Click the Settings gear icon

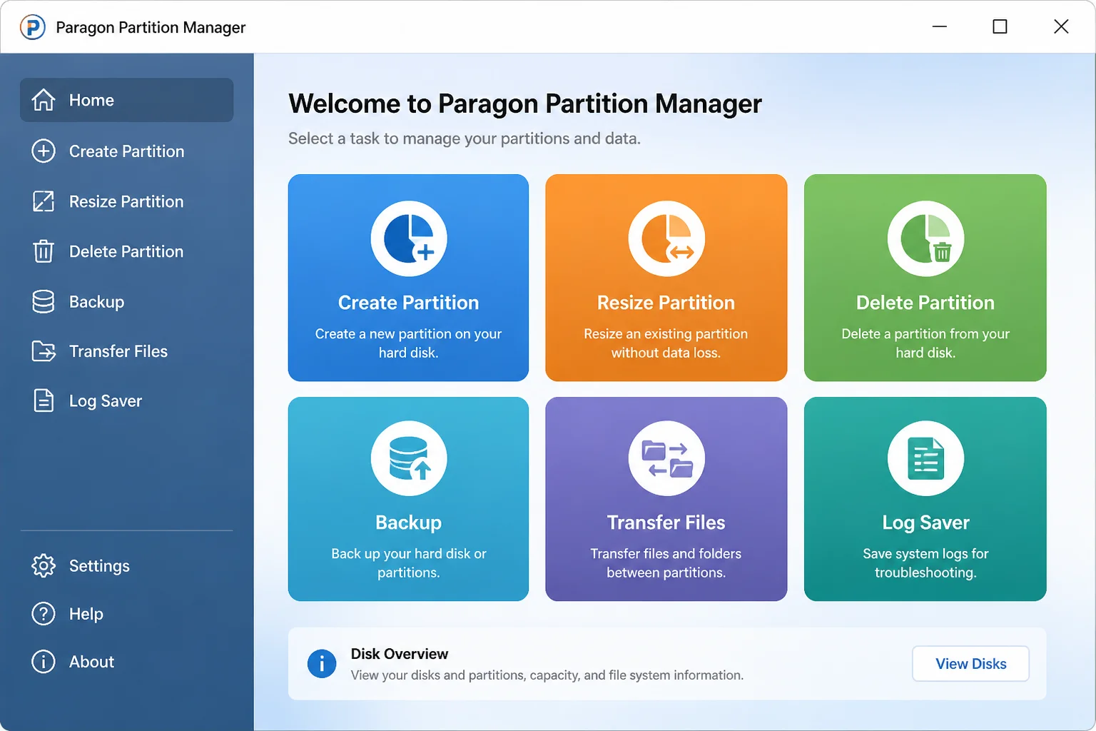44,565
